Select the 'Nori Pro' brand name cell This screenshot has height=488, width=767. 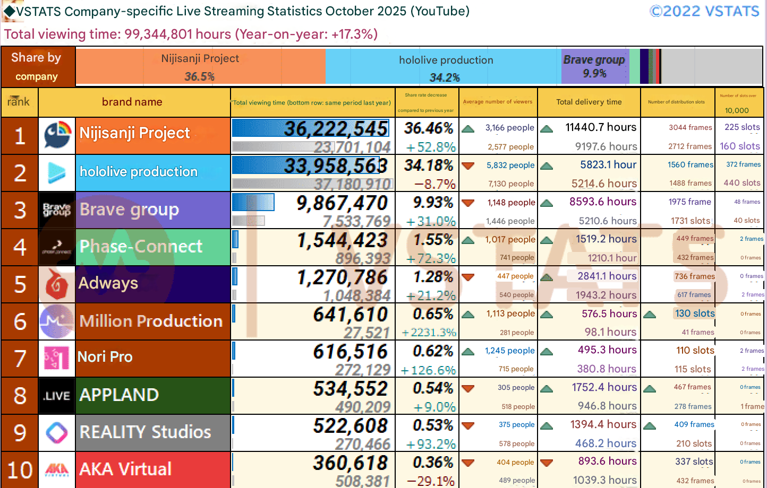[153, 359]
